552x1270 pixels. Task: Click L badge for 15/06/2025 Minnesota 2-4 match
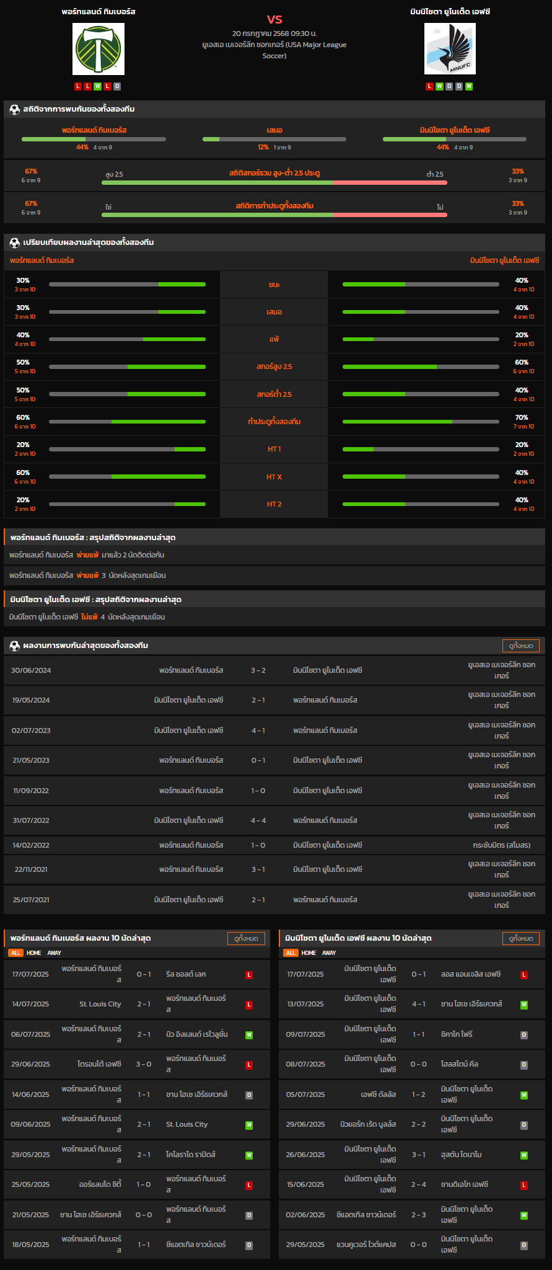coord(524,1185)
